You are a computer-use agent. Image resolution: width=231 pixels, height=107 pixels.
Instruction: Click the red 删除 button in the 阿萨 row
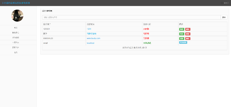pyautogui.click(x=188, y=34)
